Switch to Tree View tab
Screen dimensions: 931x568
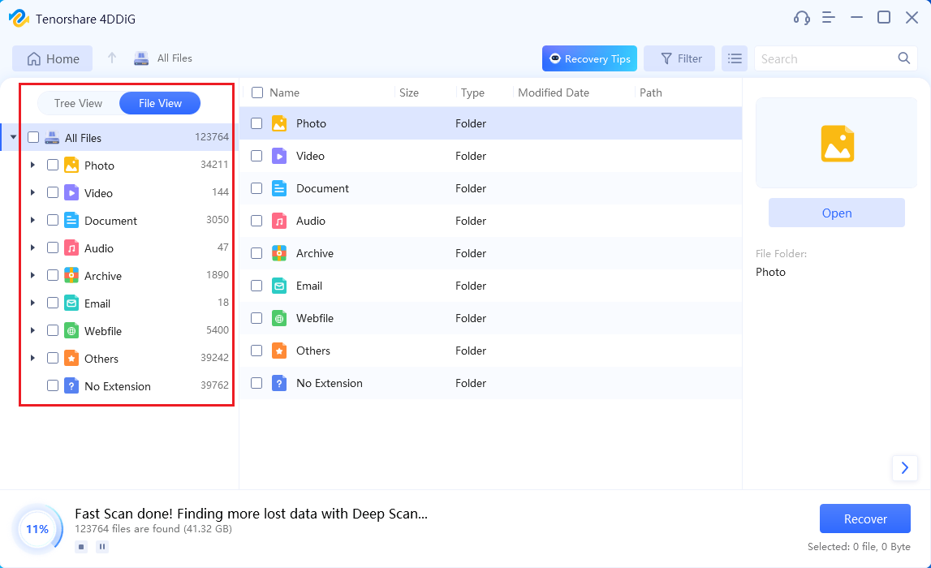[78, 103]
